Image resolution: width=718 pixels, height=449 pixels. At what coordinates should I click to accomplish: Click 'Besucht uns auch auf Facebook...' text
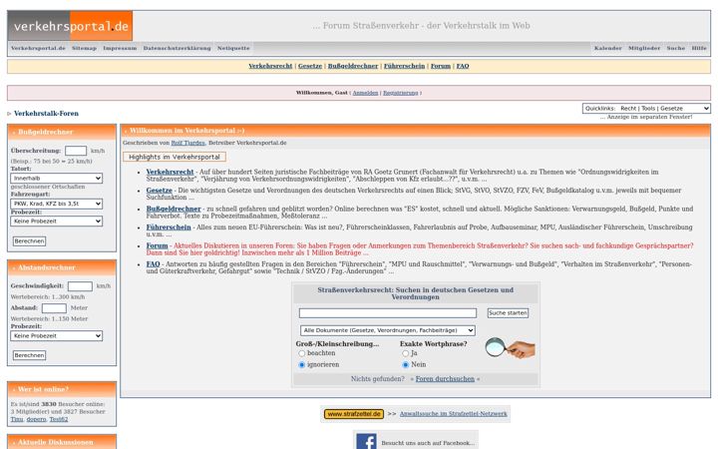pyautogui.click(x=428, y=443)
